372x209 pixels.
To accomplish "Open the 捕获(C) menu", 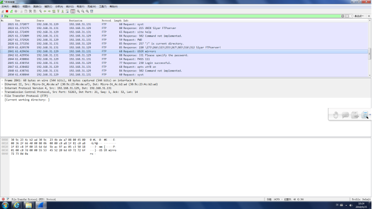I will pos(48,6).
